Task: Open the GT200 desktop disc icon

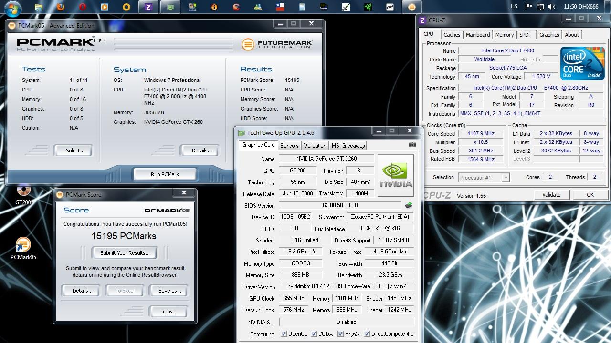Action: click(23, 194)
